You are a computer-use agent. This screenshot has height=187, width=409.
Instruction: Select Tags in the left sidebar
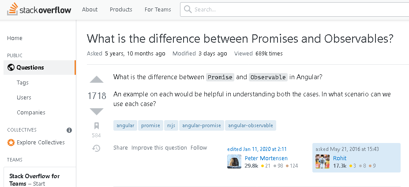[x=23, y=82]
